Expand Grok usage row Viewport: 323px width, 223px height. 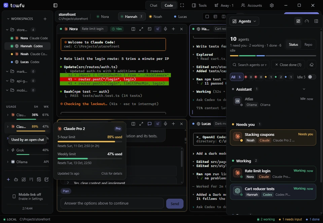[x=8, y=150]
